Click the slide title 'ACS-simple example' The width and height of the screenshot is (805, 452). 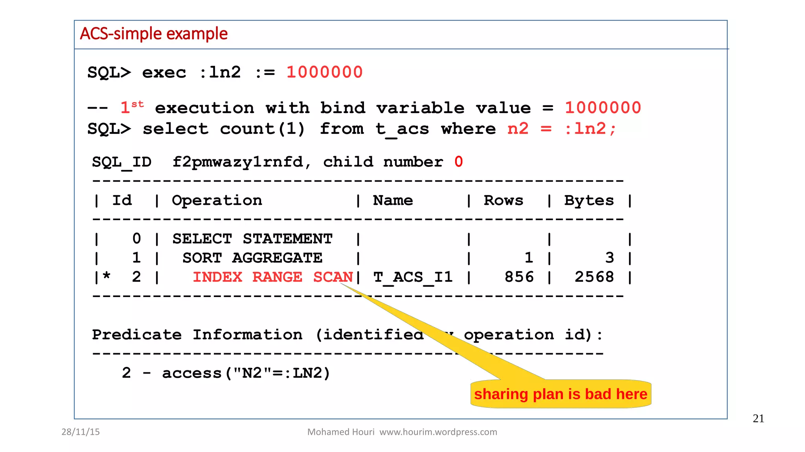point(154,34)
